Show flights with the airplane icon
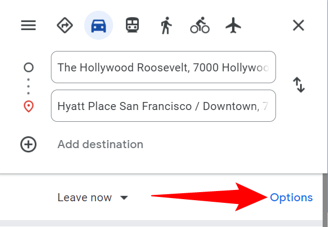Image resolution: width=328 pixels, height=227 pixels. tap(233, 25)
